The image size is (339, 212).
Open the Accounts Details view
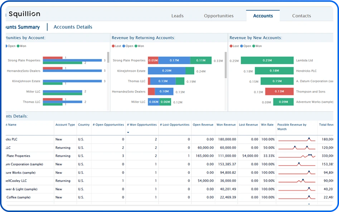pyautogui.click(x=73, y=27)
